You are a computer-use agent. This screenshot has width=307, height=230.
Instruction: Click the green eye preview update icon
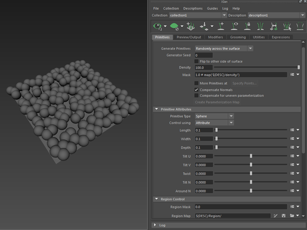(x=157, y=26)
